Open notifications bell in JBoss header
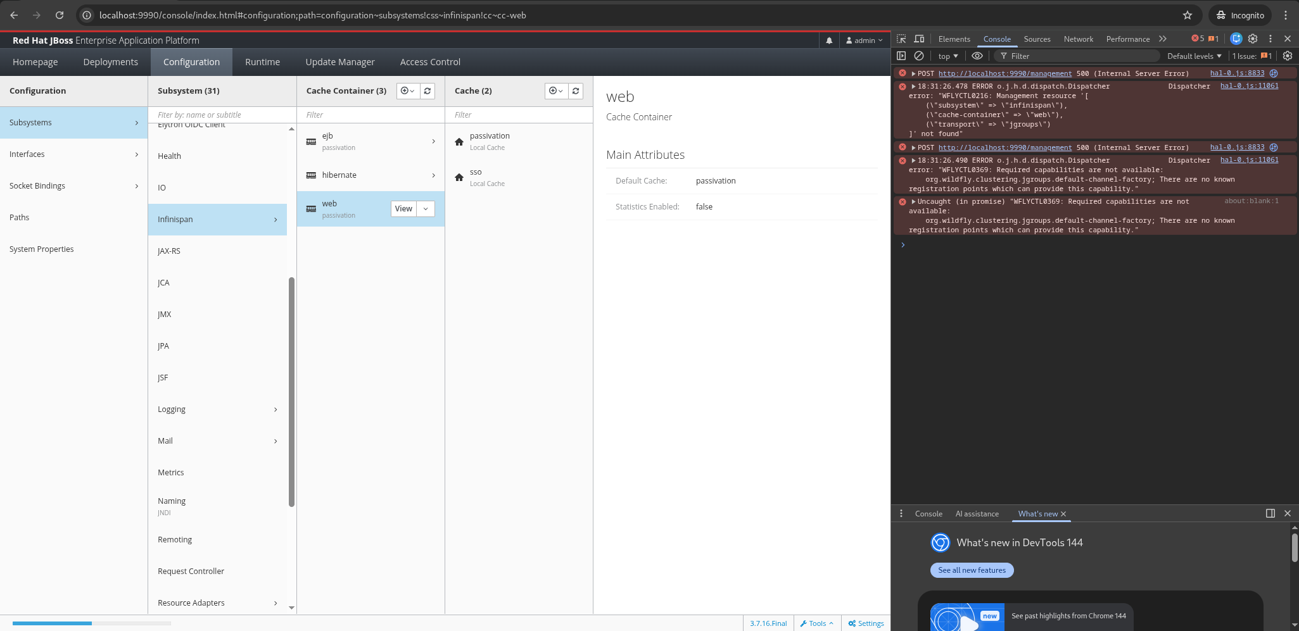 (x=829, y=41)
